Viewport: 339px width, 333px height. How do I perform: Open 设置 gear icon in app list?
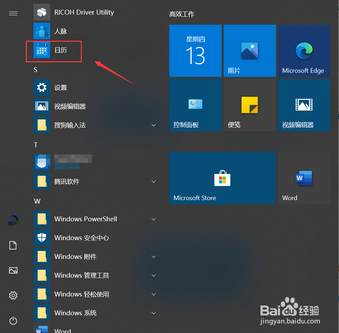click(42, 87)
